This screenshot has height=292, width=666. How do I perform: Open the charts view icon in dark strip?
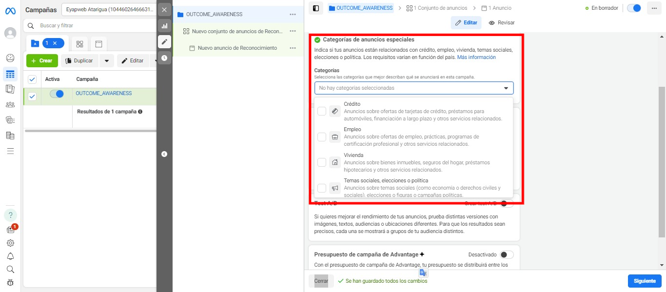click(164, 26)
